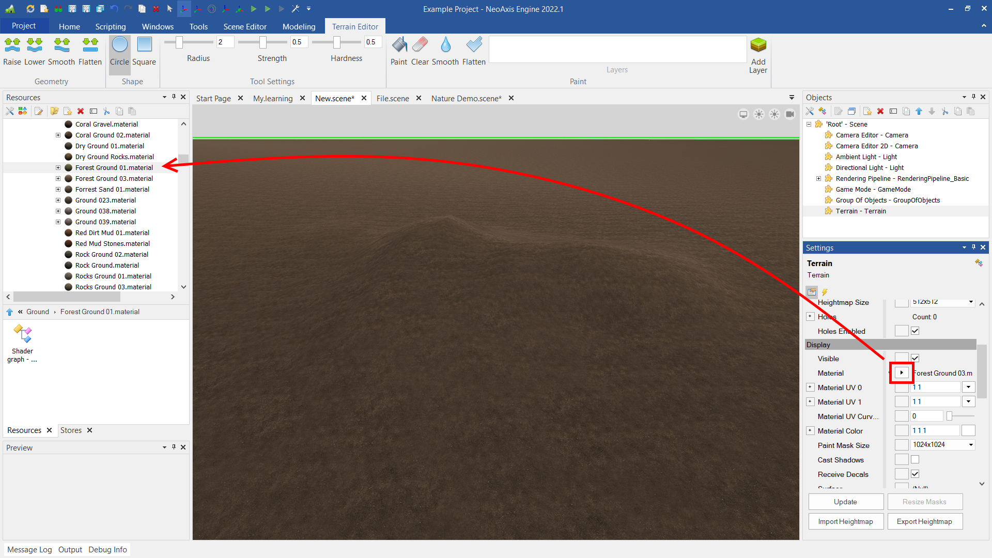Click the Shader graph thumbnail icon
The width and height of the screenshot is (992, 558).
[x=22, y=334]
